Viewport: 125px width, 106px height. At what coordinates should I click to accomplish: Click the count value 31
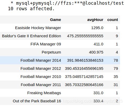116,85
